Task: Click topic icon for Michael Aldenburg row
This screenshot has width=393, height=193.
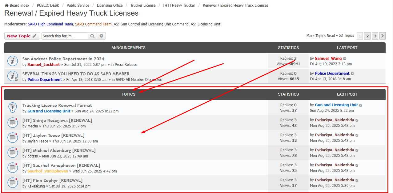Action: [12, 153]
